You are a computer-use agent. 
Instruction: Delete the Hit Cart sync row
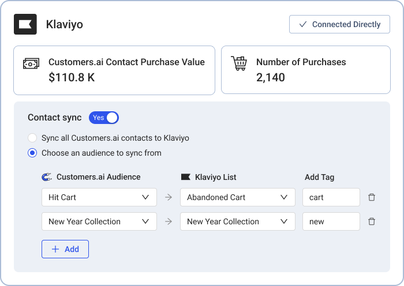coord(372,197)
